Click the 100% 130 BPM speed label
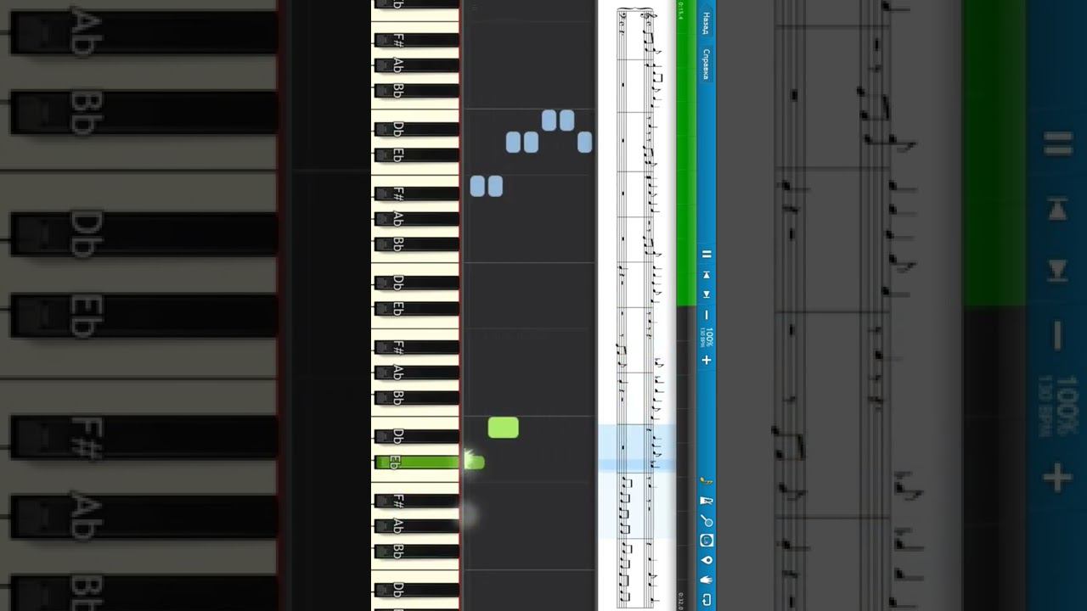Screen dimensions: 1087x611 [707, 337]
